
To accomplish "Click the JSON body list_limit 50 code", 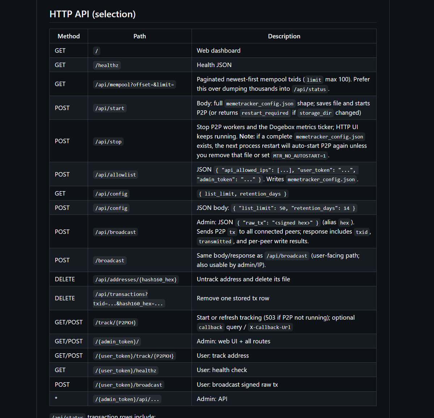I will tap(294, 208).
